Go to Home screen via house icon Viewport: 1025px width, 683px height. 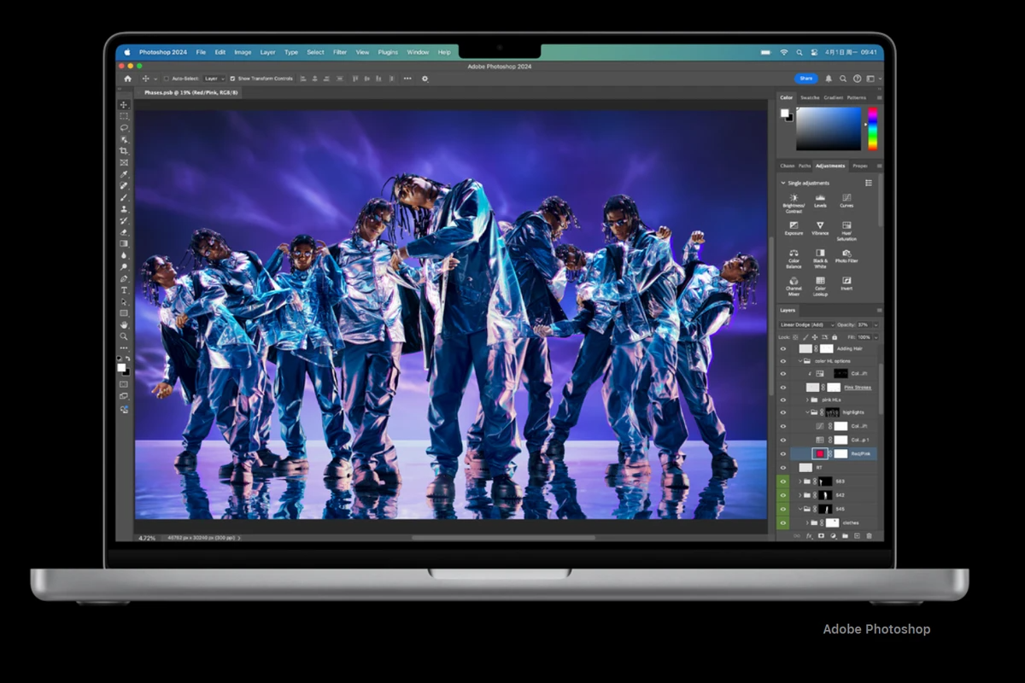click(x=128, y=79)
